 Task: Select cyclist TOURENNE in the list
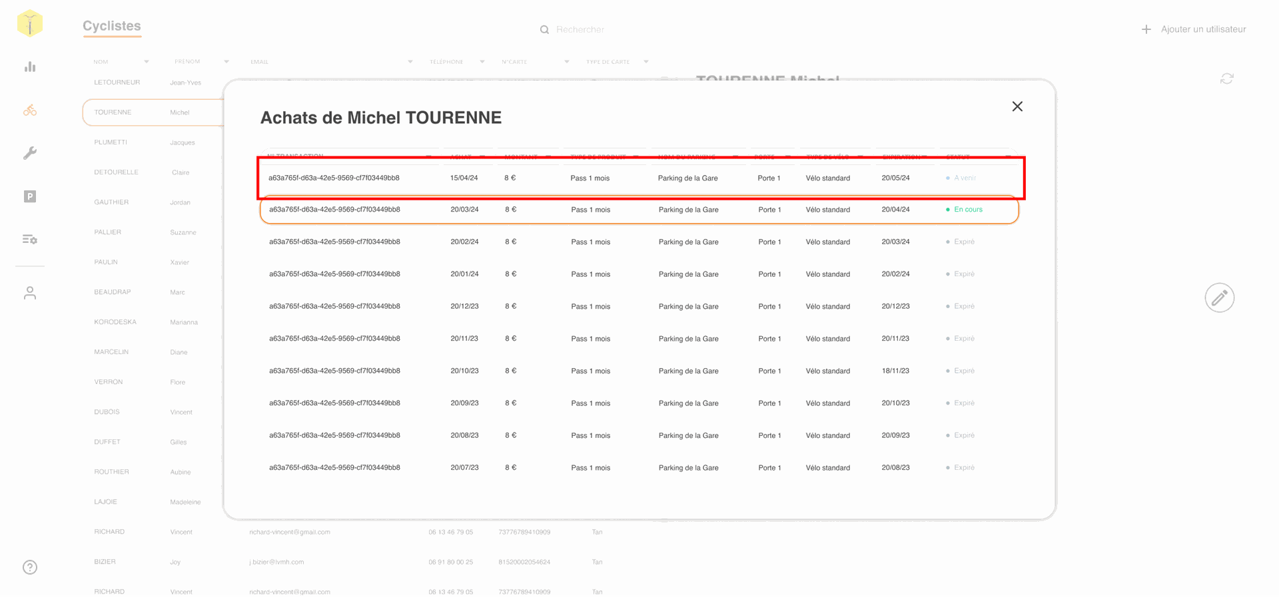pyautogui.click(x=113, y=112)
